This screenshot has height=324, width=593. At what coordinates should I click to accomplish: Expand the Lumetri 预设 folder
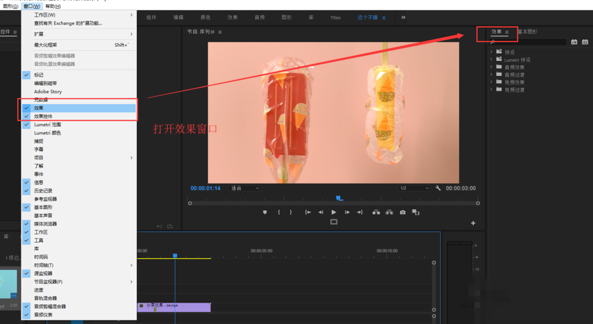coord(491,60)
